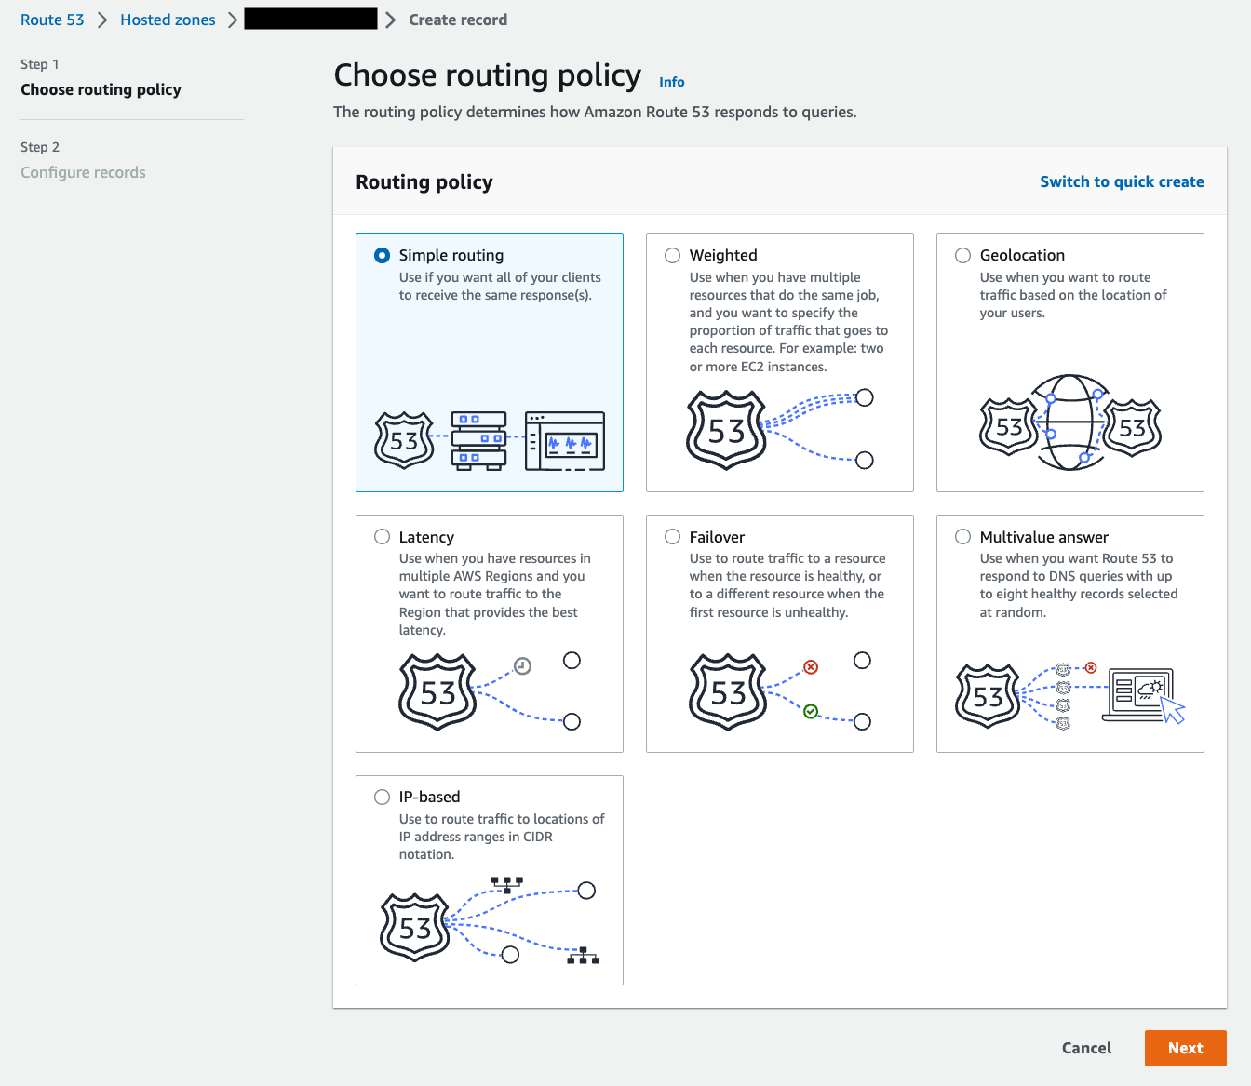
Task: Click the IP-based routing network illustration
Action: pos(490,921)
